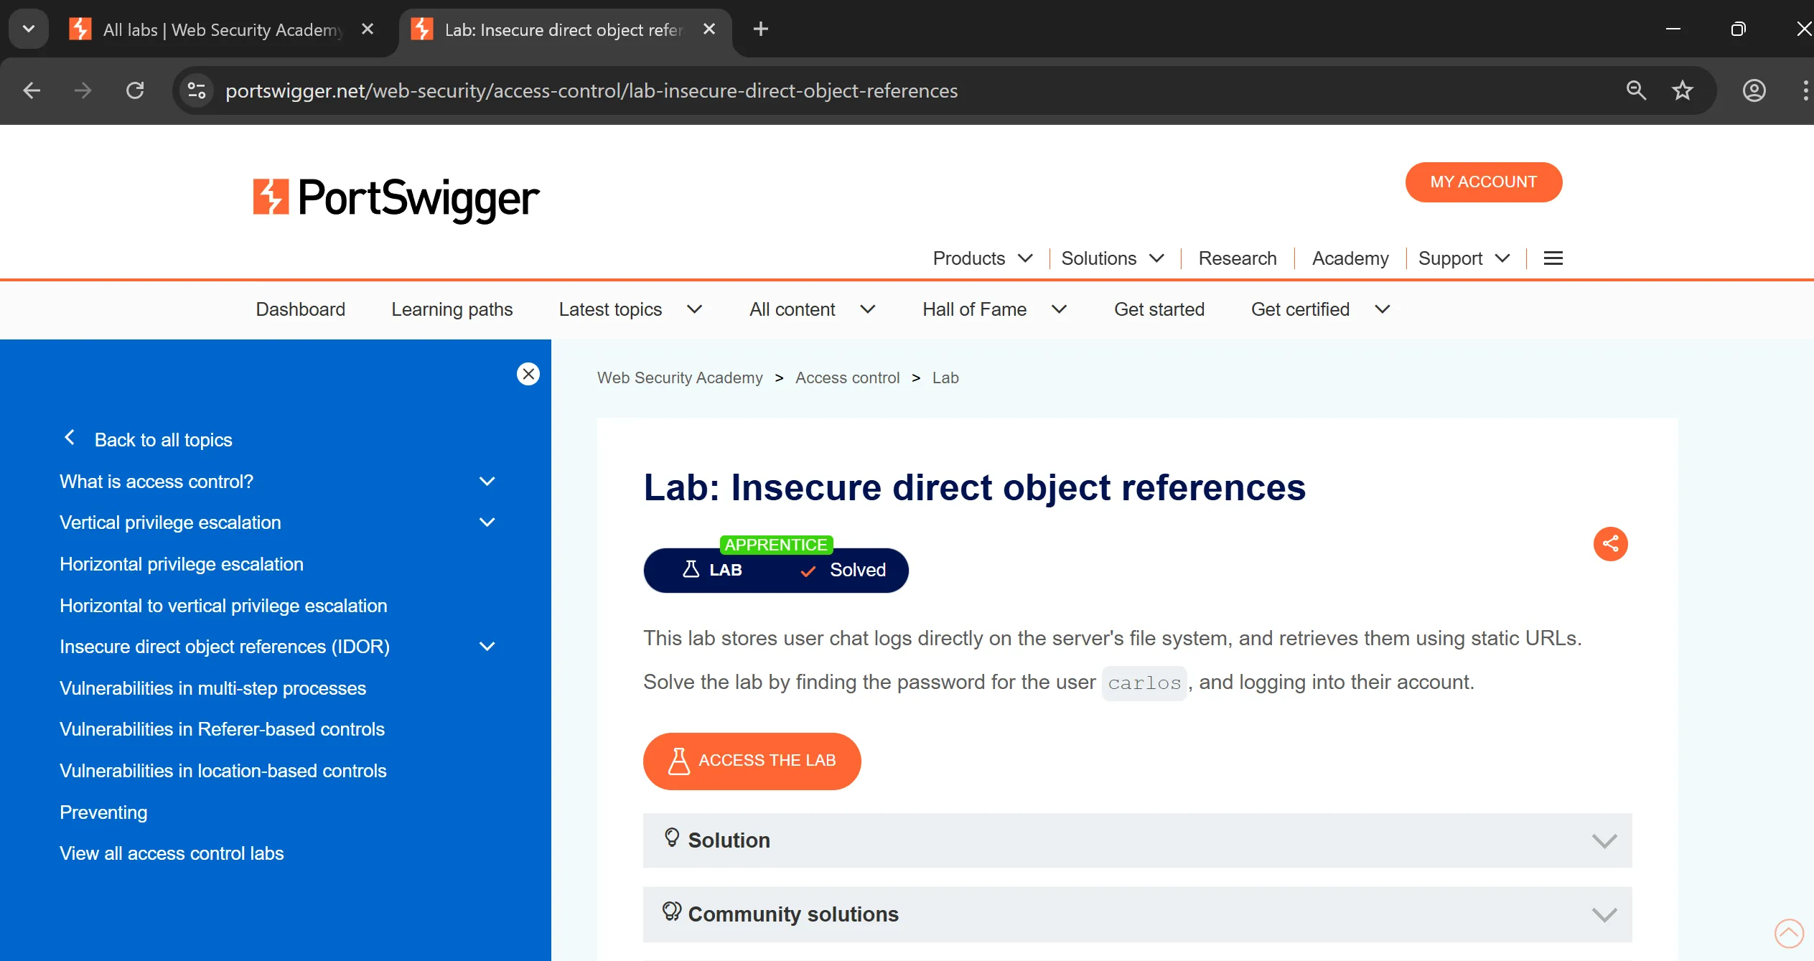1814x961 pixels.
Task: Switch to the All labs tab
Action: tap(223, 29)
